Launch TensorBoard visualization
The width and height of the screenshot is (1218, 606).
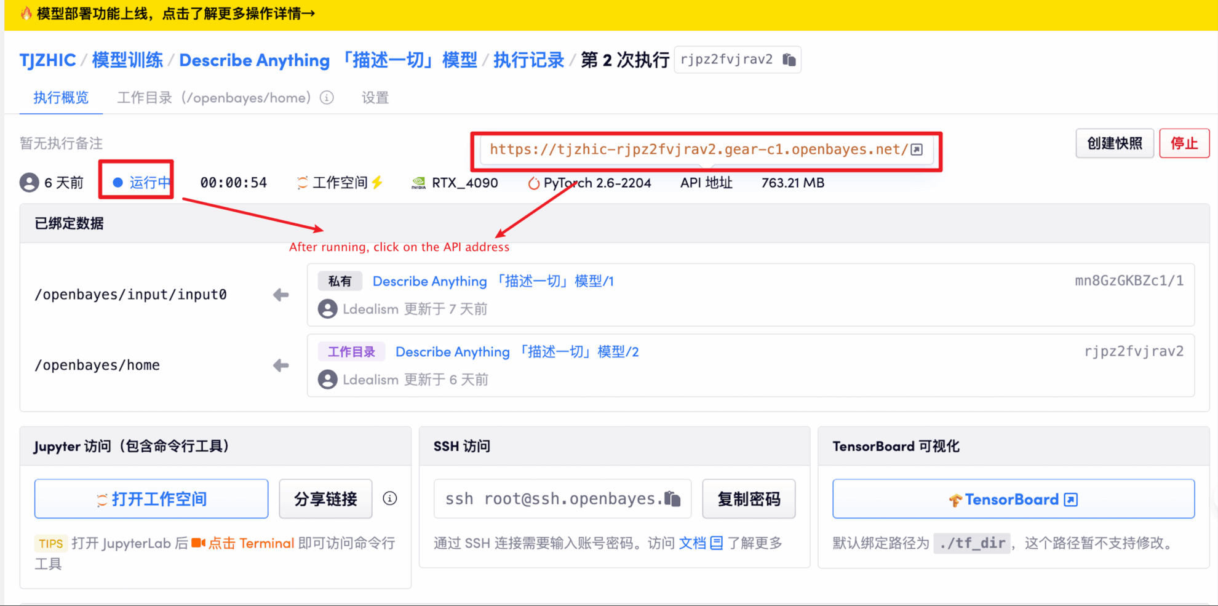tap(1013, 499)
